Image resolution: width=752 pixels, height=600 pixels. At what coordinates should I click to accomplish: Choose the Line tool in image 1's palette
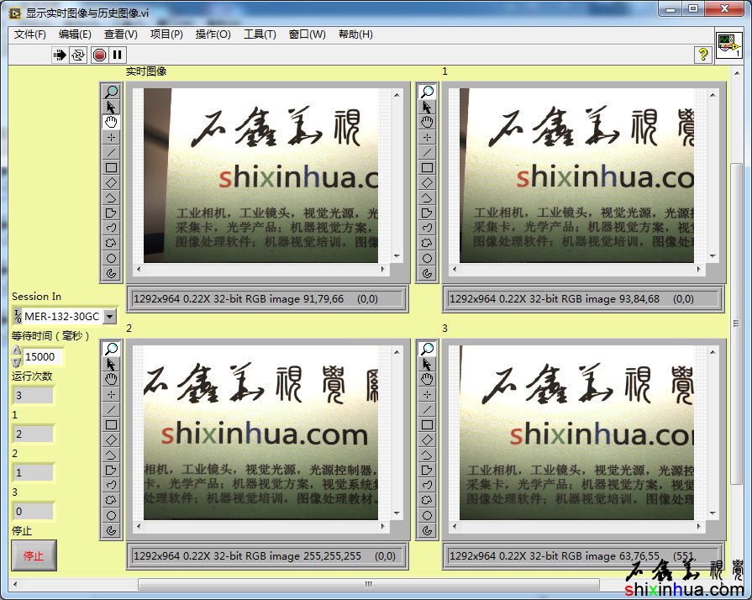click(x=427, y=152)
